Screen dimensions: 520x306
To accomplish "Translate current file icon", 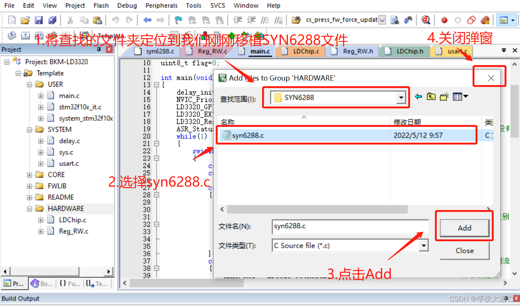I will (x=12, y=35).
